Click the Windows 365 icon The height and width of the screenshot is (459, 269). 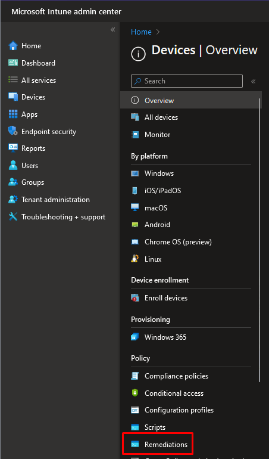[x=134, y=337]
